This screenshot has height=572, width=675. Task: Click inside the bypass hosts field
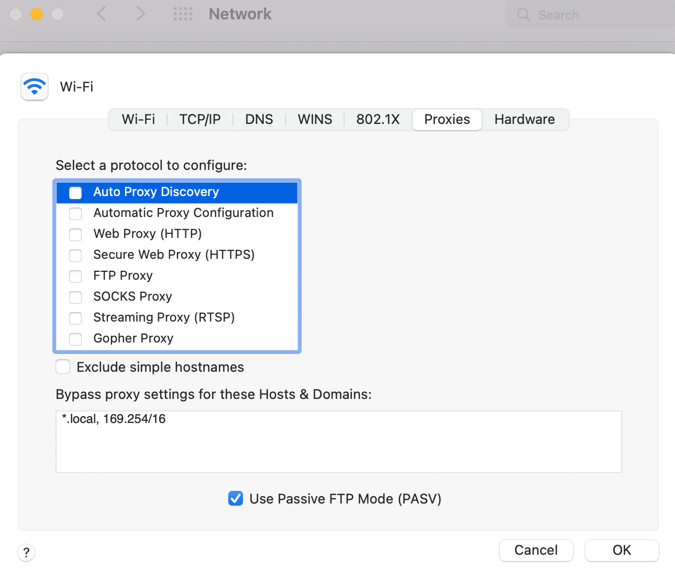point(338,441)
